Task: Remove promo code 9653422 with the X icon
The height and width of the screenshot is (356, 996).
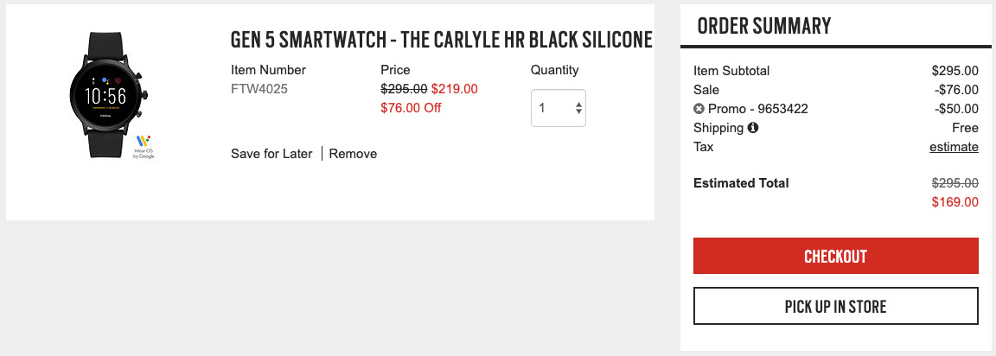Action: pos(699,109)
